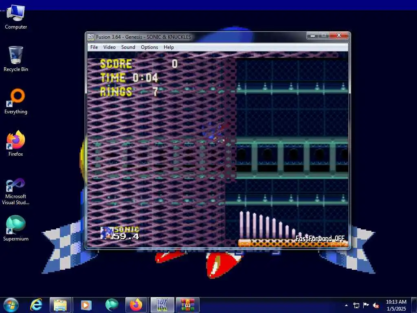Click the Supermium taskbar icon
The width and height of the screenshot is (417, 313).
(x=112, y=305)
